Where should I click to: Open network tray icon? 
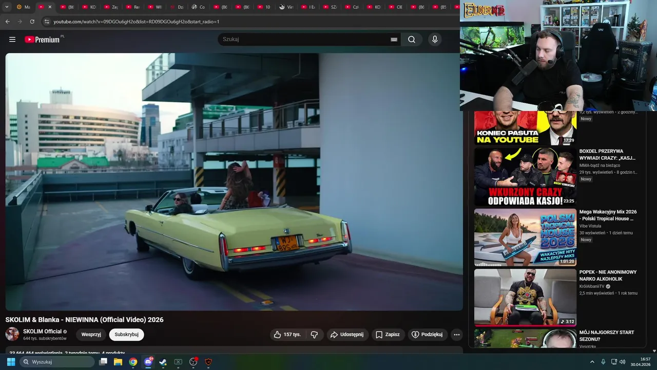tap(614, 362)
